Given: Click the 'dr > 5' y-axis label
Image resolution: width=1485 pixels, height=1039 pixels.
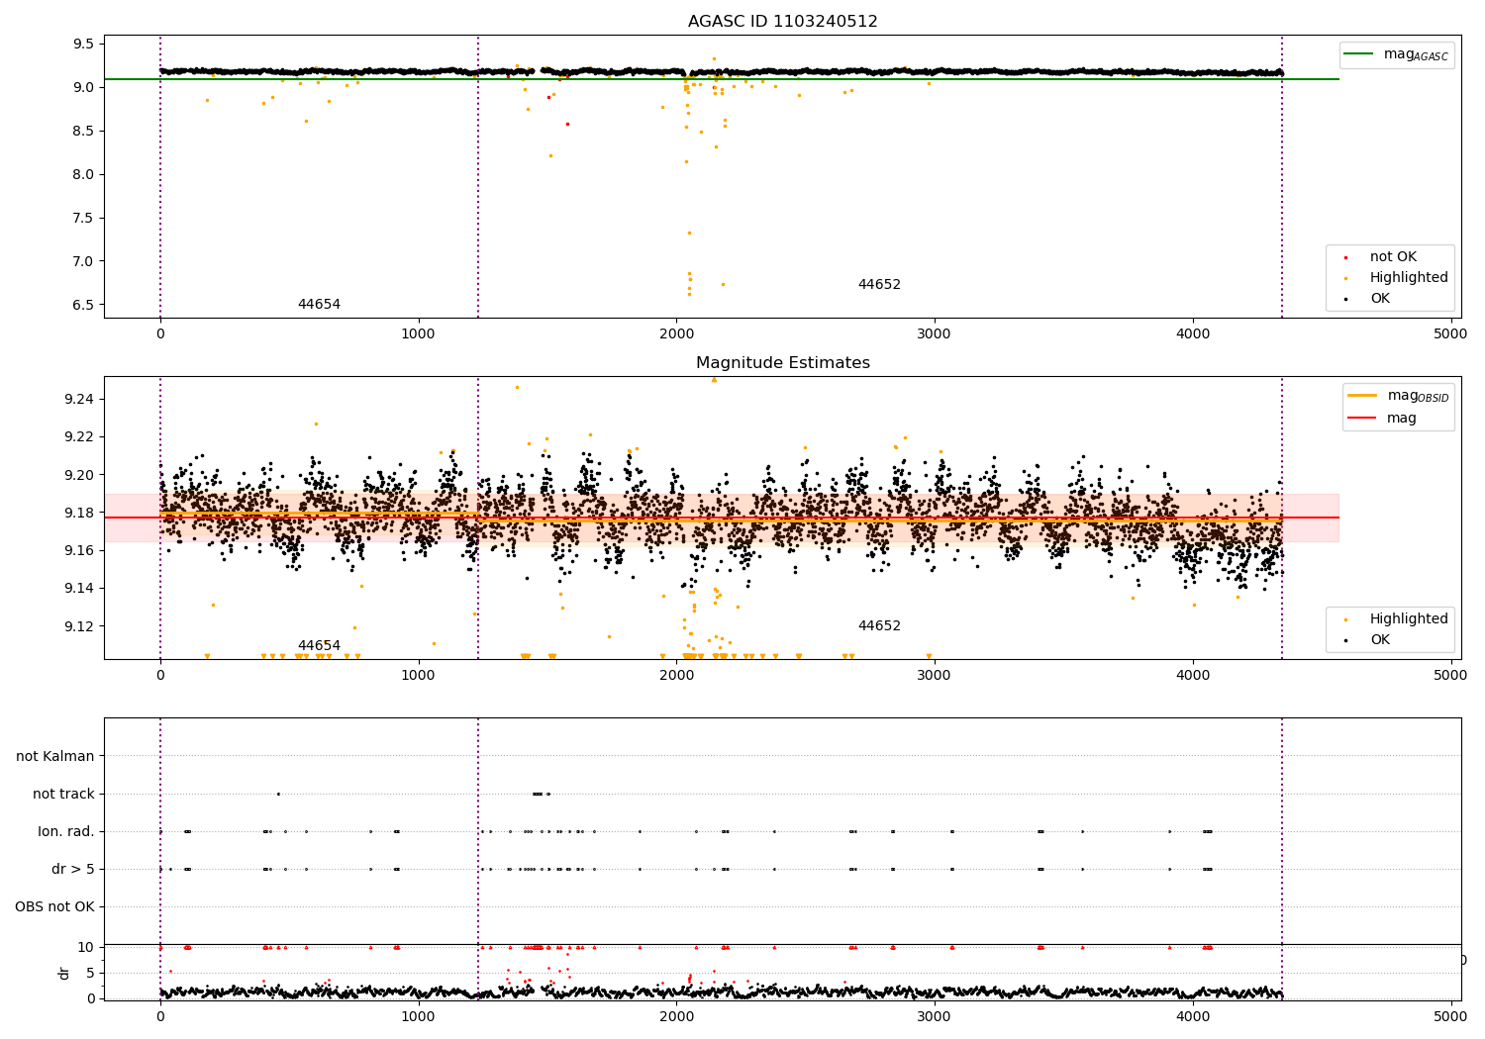Looking at the screenshot, I should 73,870.
